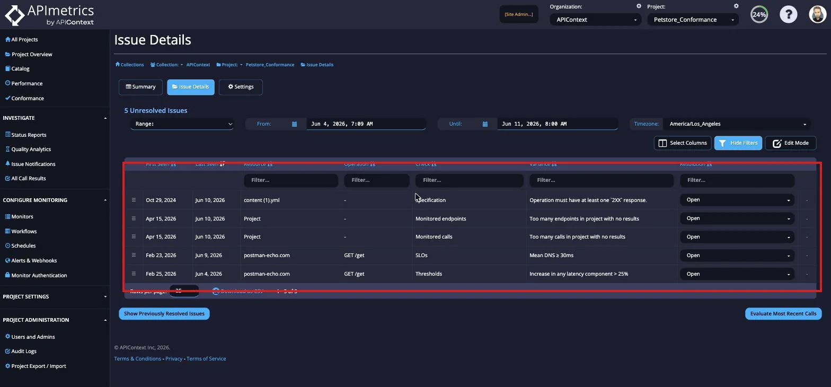
Task: Go to All Projects in sidebar
Action: click(x=21, y=39)
